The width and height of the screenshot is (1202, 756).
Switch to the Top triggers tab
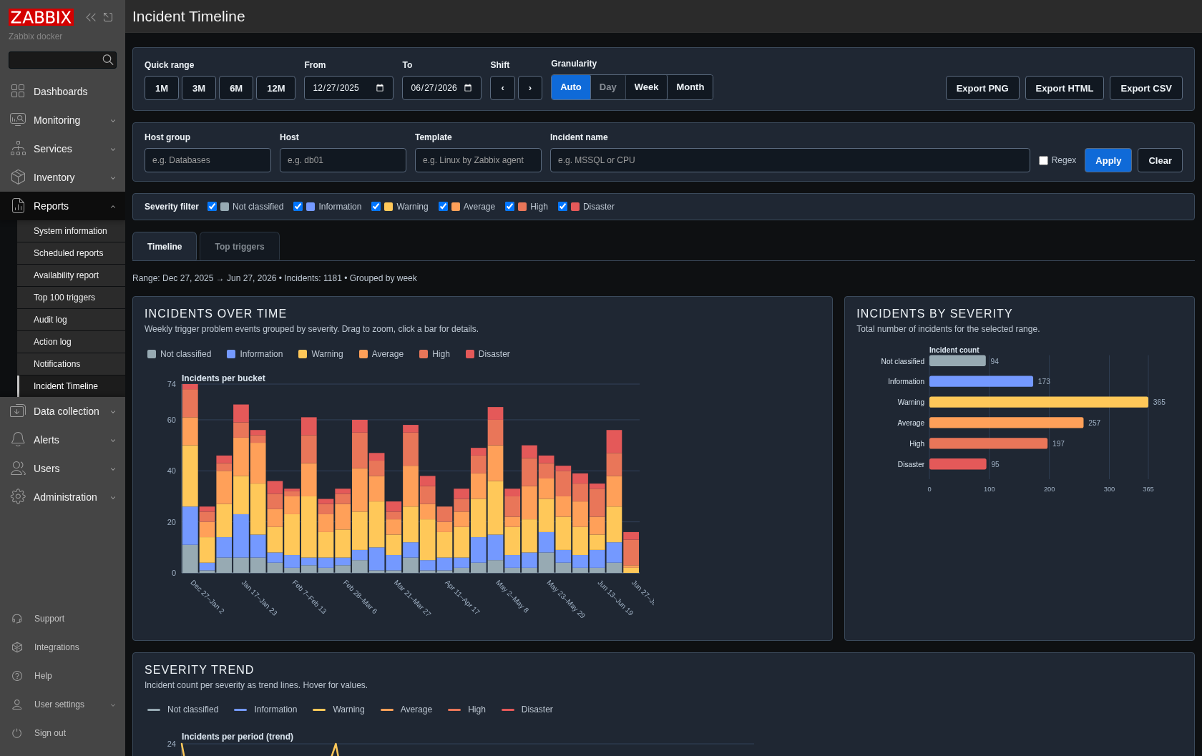(240, 246)
